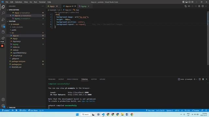209x117 pixels.
Task: Click Prettier in status bar
Action: point(196,110)
